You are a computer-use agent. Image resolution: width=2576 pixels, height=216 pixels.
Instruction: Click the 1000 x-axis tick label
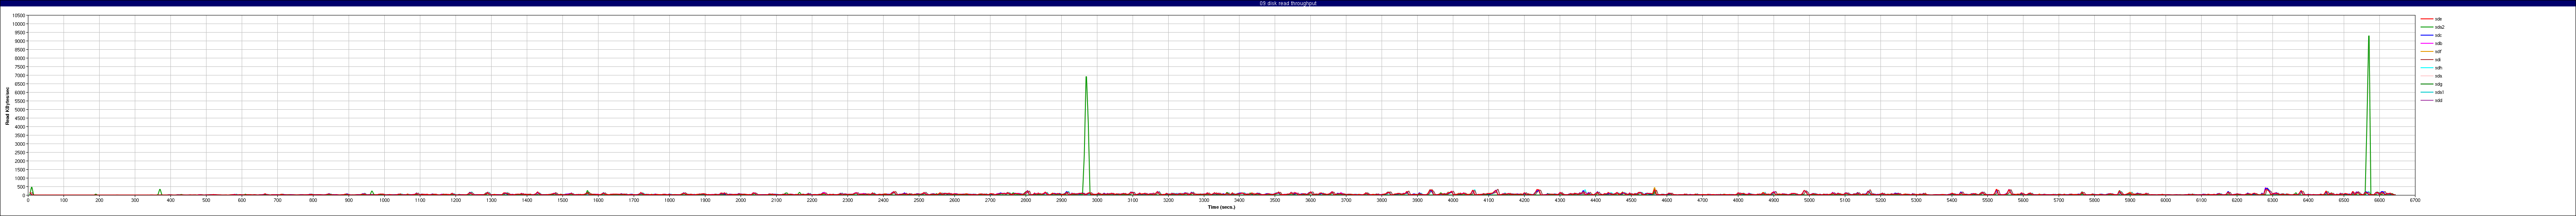click(x=384, y=200)
